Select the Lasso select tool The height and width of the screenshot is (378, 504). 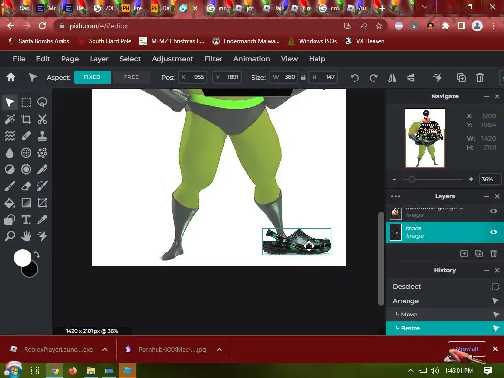pos(42,102)
